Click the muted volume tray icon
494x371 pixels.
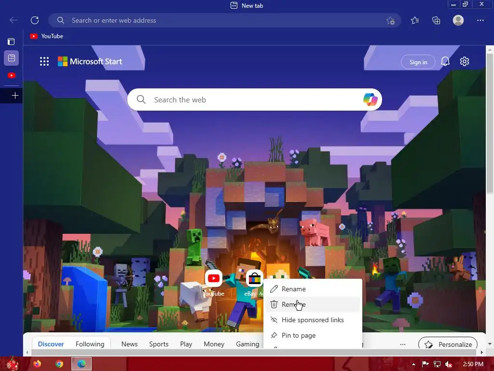449,364
